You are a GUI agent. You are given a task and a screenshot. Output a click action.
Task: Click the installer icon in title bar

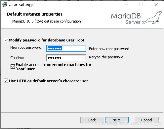click(4, 5)
